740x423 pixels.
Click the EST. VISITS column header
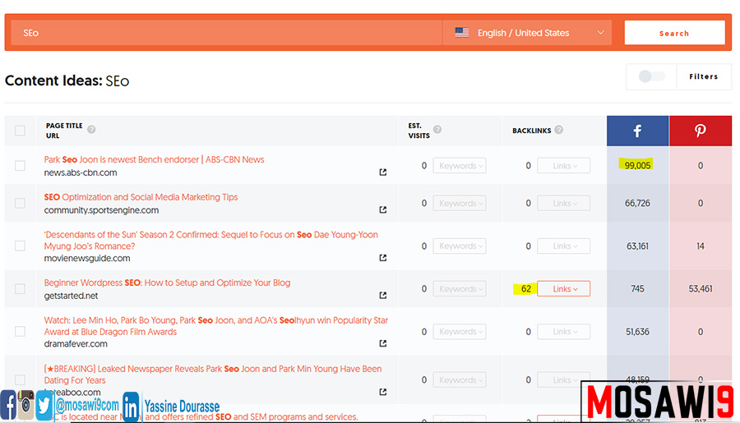tap(419, 131)
